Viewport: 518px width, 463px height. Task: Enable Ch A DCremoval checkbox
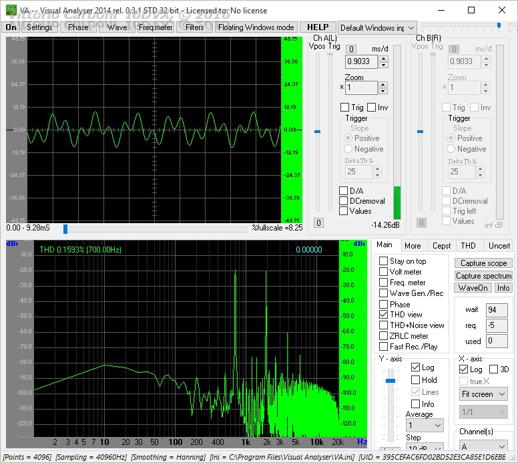tap(344, 200)
